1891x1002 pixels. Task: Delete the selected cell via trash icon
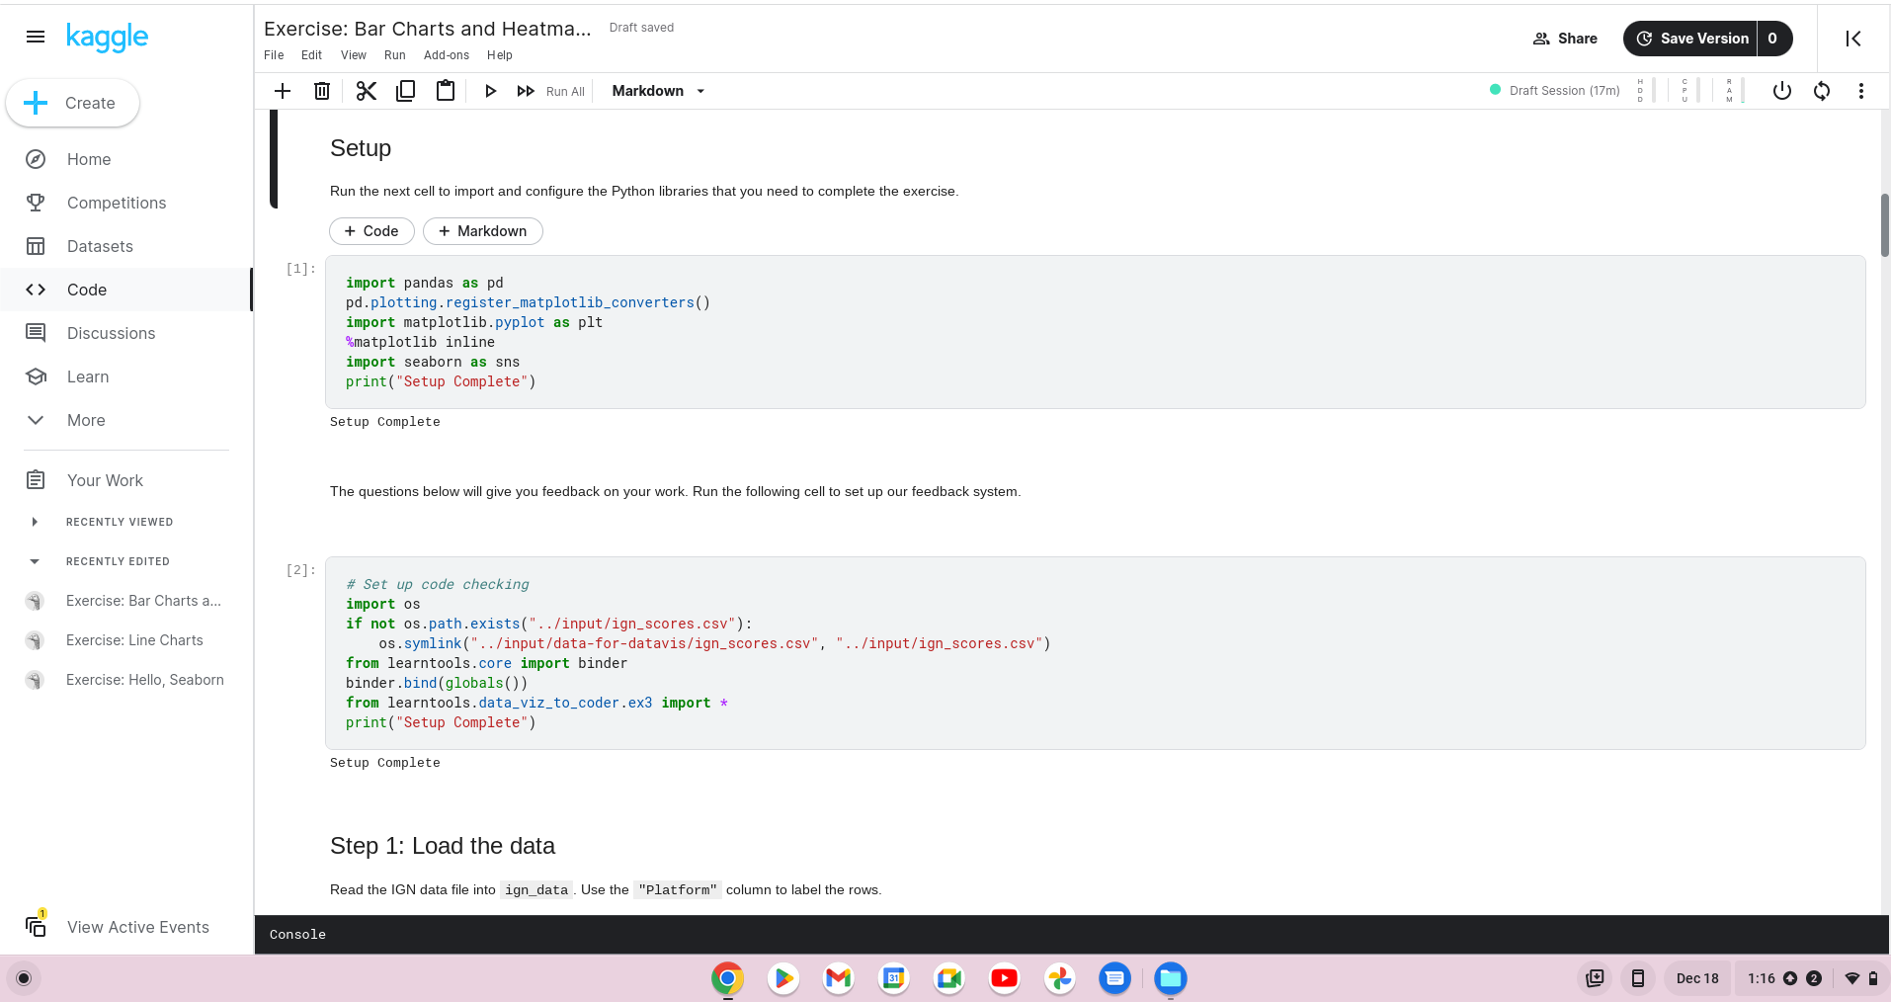pos(322,91)
